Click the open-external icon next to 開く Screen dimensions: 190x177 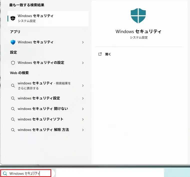tap(100, 54)
